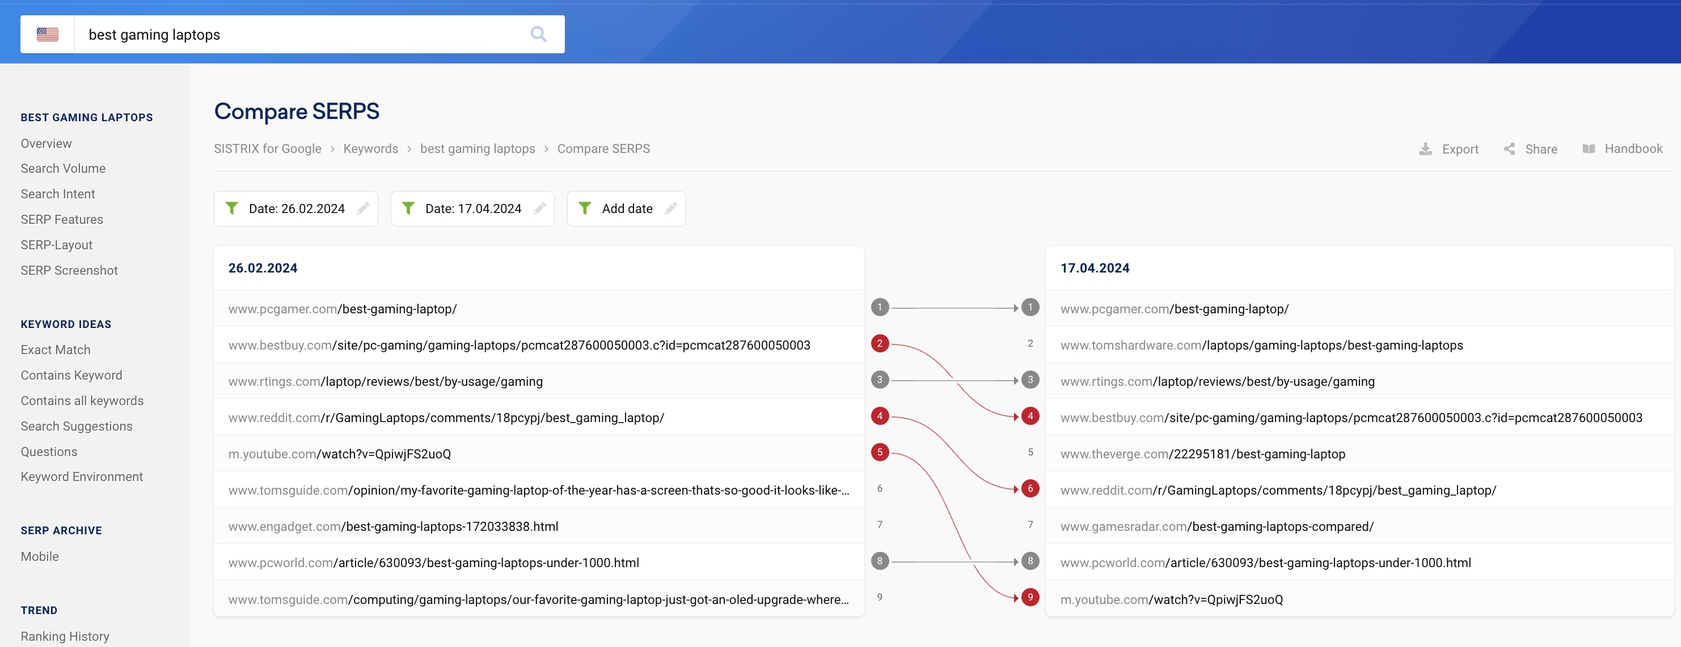Click Keywords breadcrumb
The height and width of the screenshot is (647, 1681).
(x=371, y=149)
